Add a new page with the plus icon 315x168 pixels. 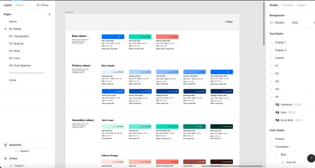50,14
